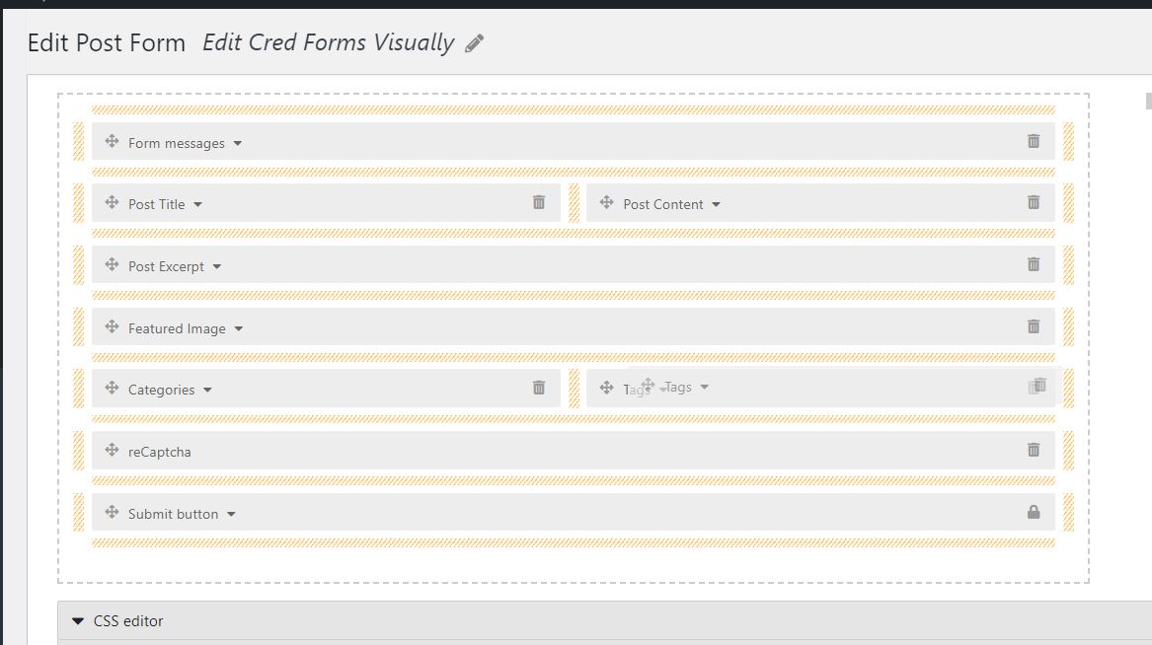Delete the Form messages field
This screenshot has height=645, width=1152.
click(x=1034, y=141)
